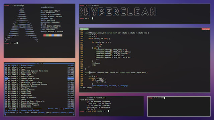Image resolution: width=214 pixels, height=120 pixels.
Task: Click the ATTRIB_FONT assignment line in vim
Action: [x=111, y=50]
